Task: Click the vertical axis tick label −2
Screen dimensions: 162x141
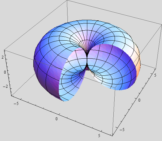Action: tap(5, 86)
